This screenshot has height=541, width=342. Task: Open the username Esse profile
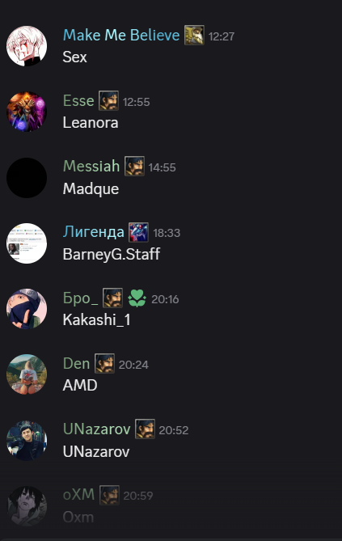[x=78, y=101]
